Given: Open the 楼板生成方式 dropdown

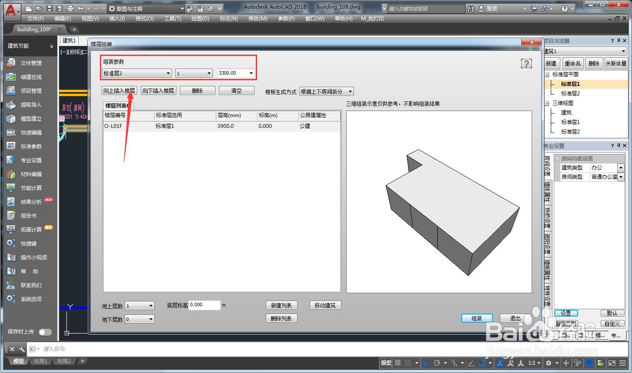Looking at the screenshot, I should pos(327,92).
